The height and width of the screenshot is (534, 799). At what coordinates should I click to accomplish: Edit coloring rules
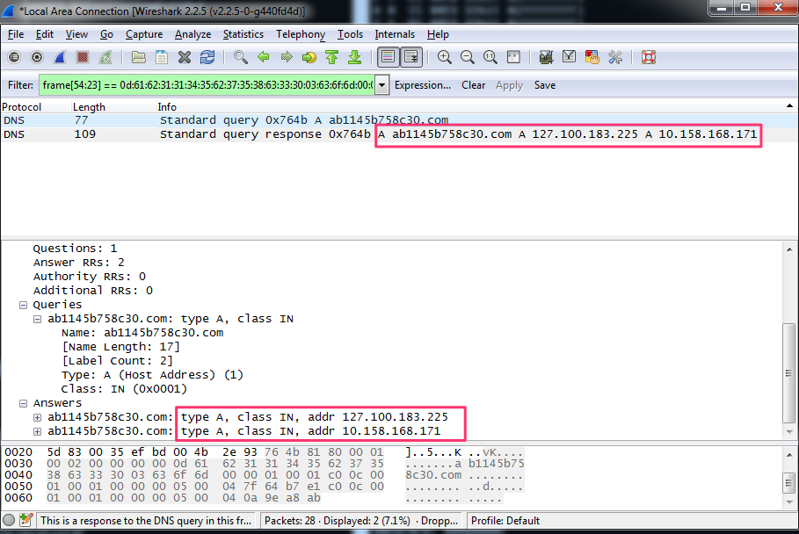(592, 57)
